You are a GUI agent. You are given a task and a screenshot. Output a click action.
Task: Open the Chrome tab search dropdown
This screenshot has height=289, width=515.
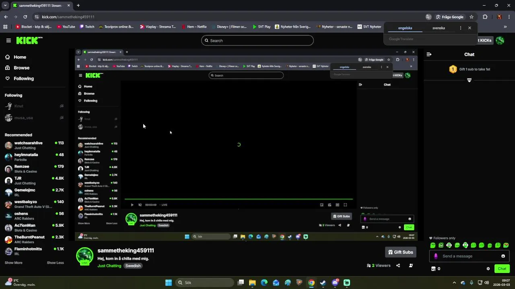(x=5, y=5)
